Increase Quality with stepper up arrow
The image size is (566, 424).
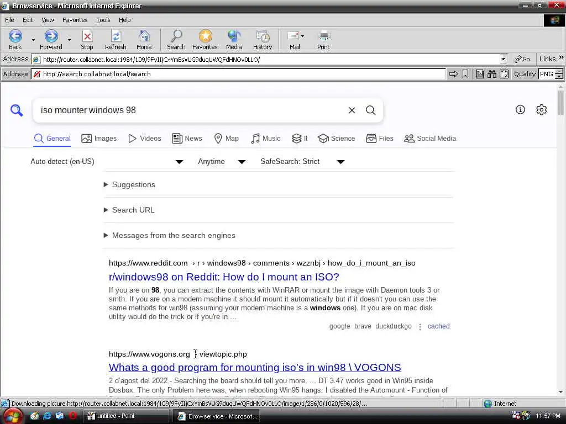point(559,72)
